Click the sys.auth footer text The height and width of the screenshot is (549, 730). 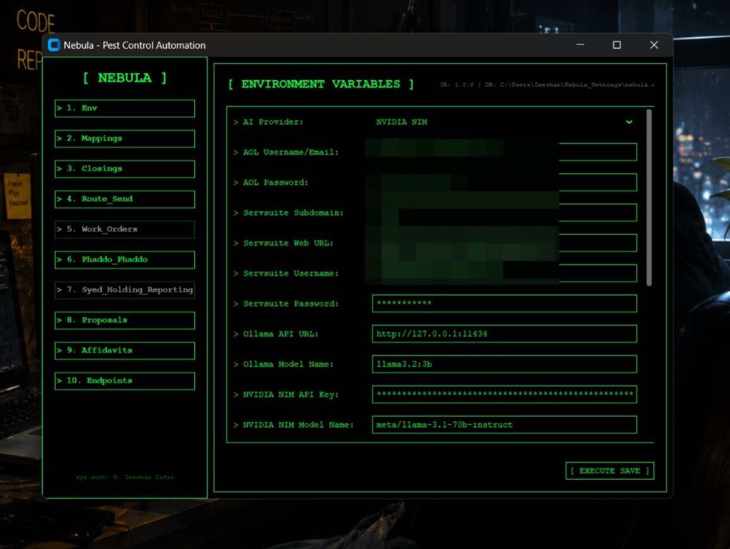[125, 477]
